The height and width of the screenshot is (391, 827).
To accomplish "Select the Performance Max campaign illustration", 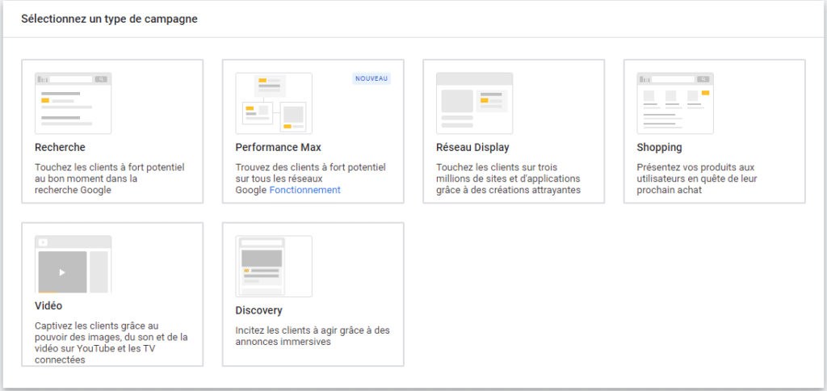I will (x=274, y=103).
